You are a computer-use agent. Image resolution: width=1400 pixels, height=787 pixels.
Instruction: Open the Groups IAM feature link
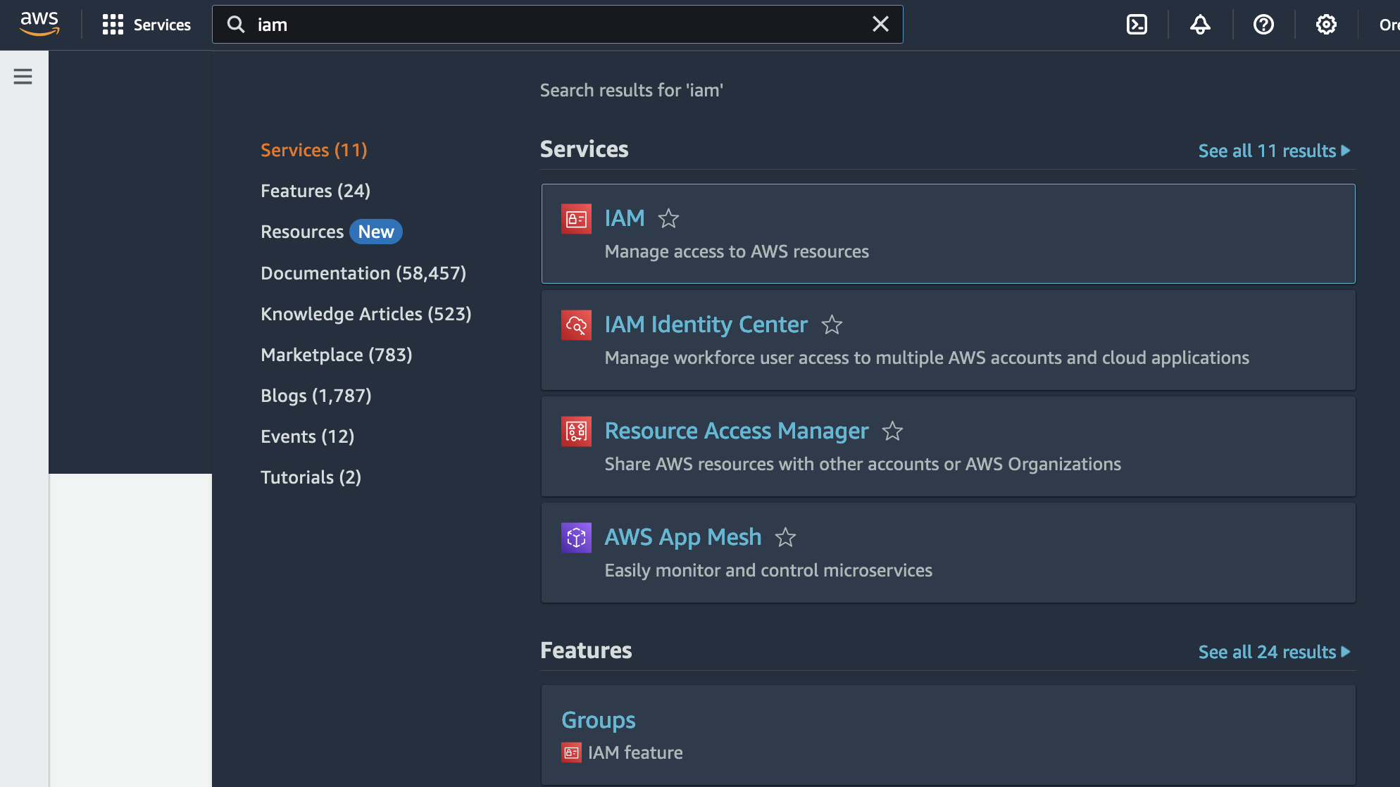(x=598, y=720)
